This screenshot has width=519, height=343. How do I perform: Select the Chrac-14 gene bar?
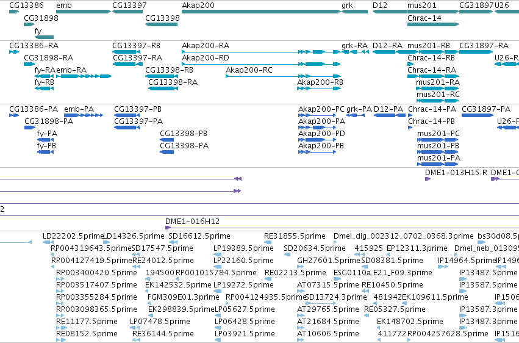[x=433, y=24]
